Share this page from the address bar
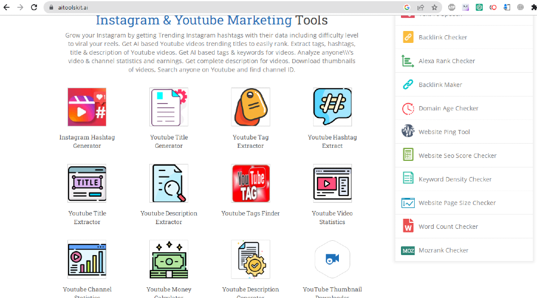This screenshot has width=537, height=298. [421, 7]
